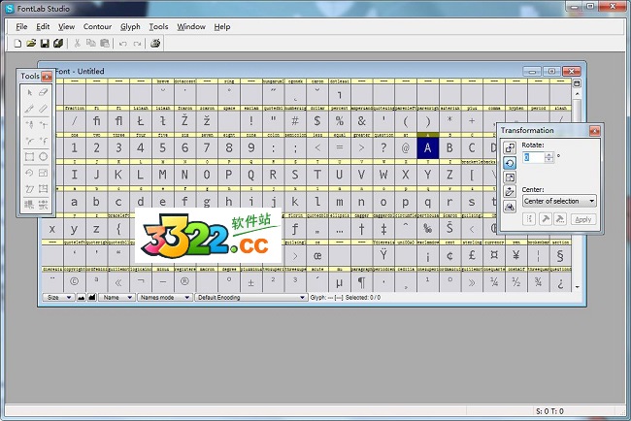Select the Eraser tool in Tools panel
The image size is (631, 421).
[43, 92]
